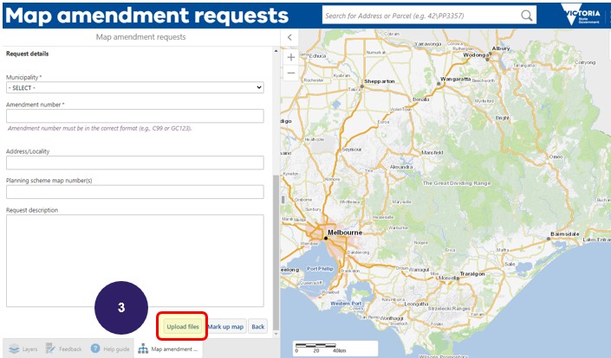611x358 pixels.
Task: Collapse the side panel with the arrow
Action: 290,37
